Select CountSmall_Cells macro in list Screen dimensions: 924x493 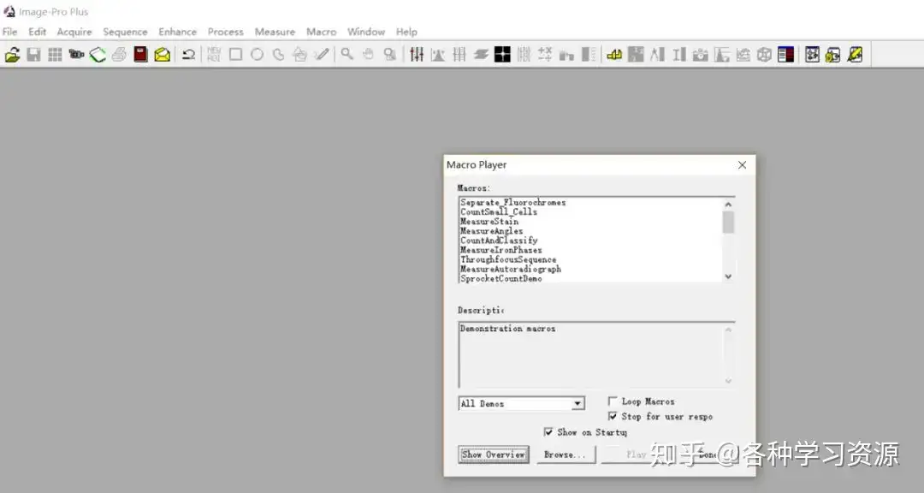pos(499,211)
